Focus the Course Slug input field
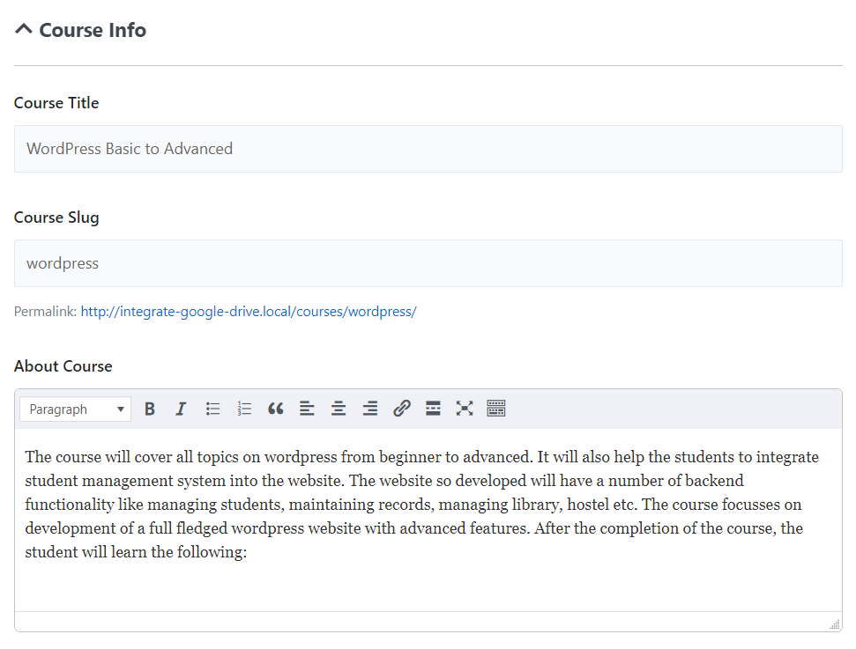 tap(428, 263)
